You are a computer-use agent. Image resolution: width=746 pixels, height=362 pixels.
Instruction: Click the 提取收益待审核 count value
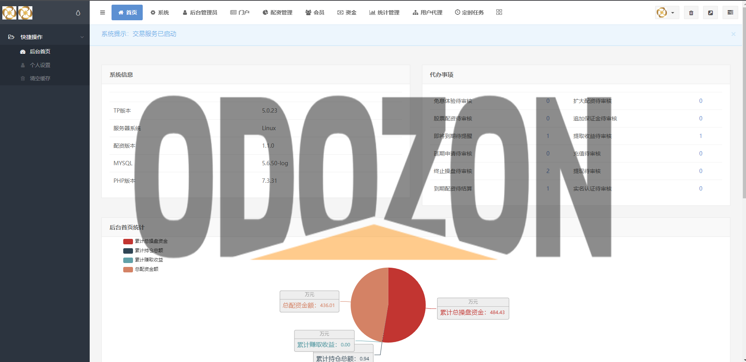tap(701, 136)
